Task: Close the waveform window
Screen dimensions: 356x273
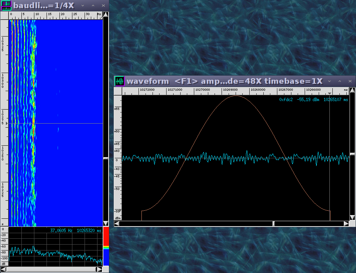Action: click(x=350, y=81)
